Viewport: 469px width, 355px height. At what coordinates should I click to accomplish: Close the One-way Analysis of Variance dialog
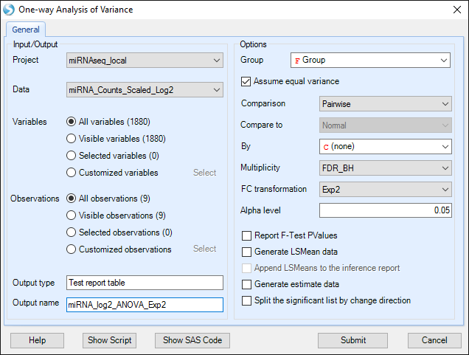(456, 10)
